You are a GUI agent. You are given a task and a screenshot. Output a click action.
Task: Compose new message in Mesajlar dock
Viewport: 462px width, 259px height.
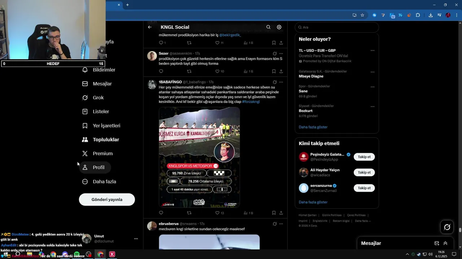[x=437, y=243]
